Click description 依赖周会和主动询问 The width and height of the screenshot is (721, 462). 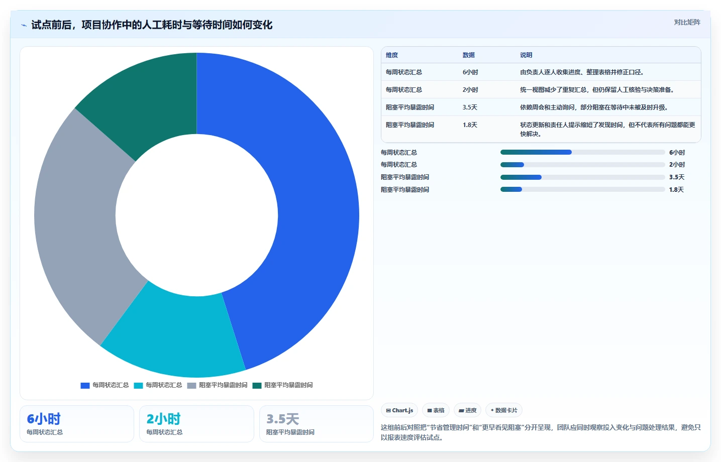[594, 107]
